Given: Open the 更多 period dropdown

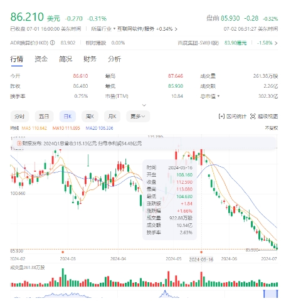Looking at the screenshot, I should (138, 116).
